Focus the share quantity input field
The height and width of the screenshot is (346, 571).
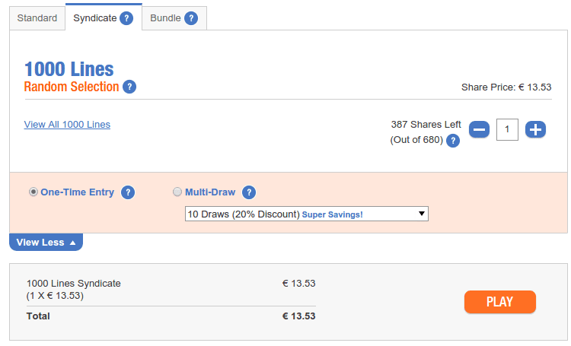(x=507, y=129)
